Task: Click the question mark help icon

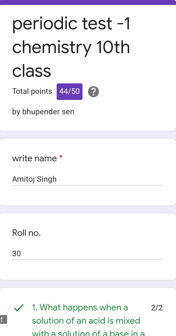Action: [x=94, y=92]
